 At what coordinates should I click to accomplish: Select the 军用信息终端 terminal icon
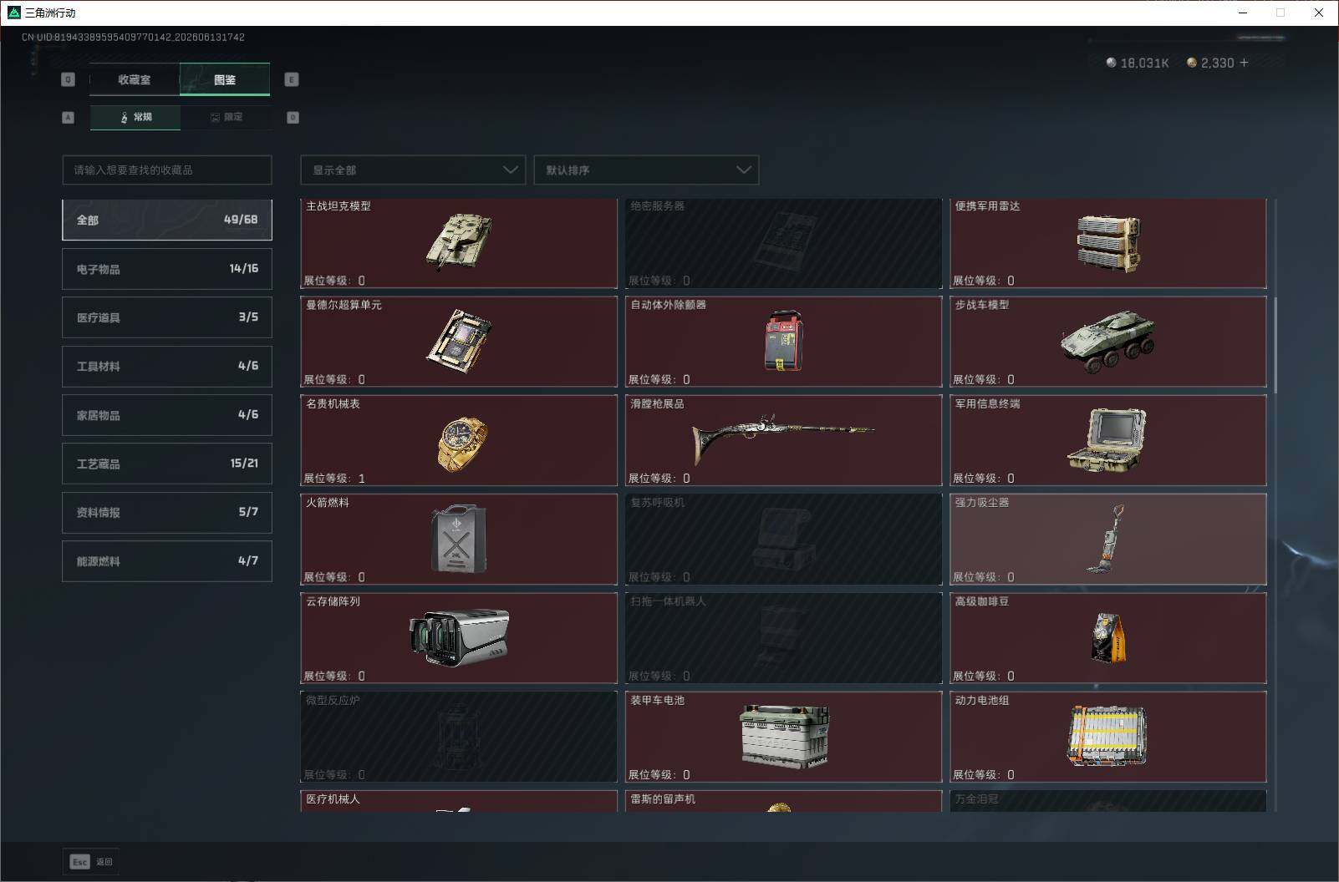(x=1107, y=439)
